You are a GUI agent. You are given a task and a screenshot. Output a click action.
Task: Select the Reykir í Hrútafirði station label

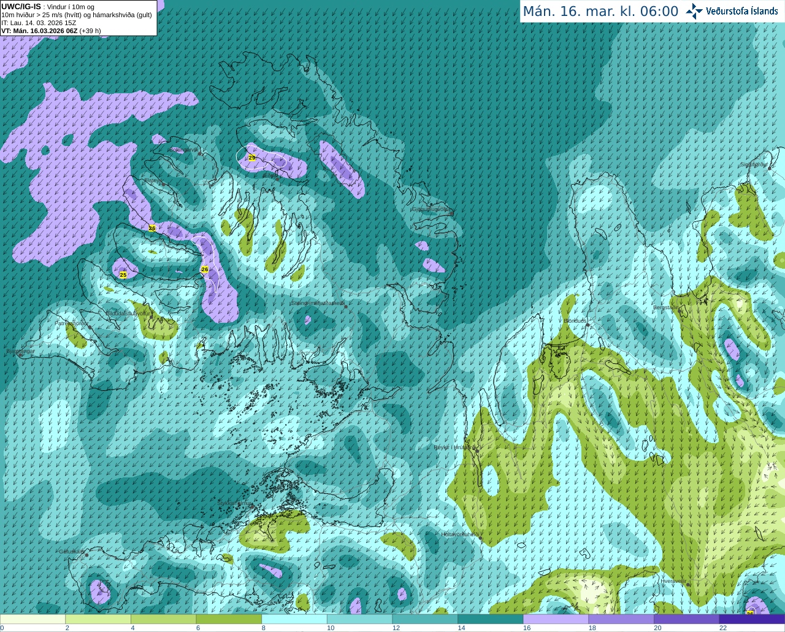tap(454, 447)
